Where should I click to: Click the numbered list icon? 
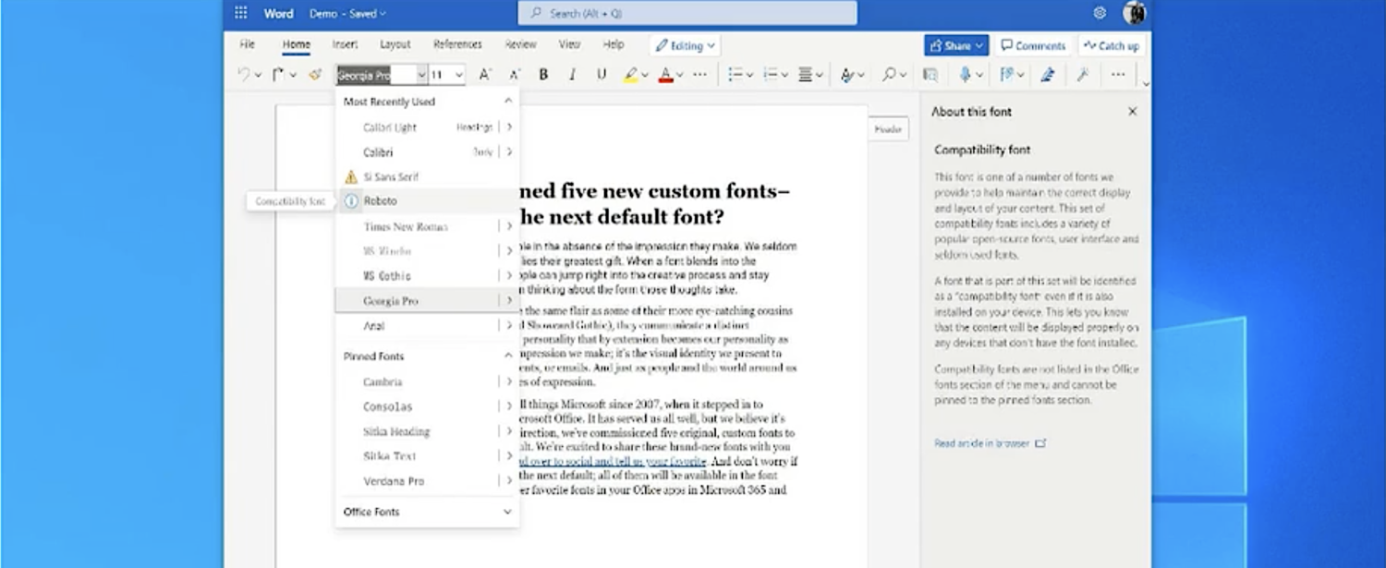tap(771, 75)
